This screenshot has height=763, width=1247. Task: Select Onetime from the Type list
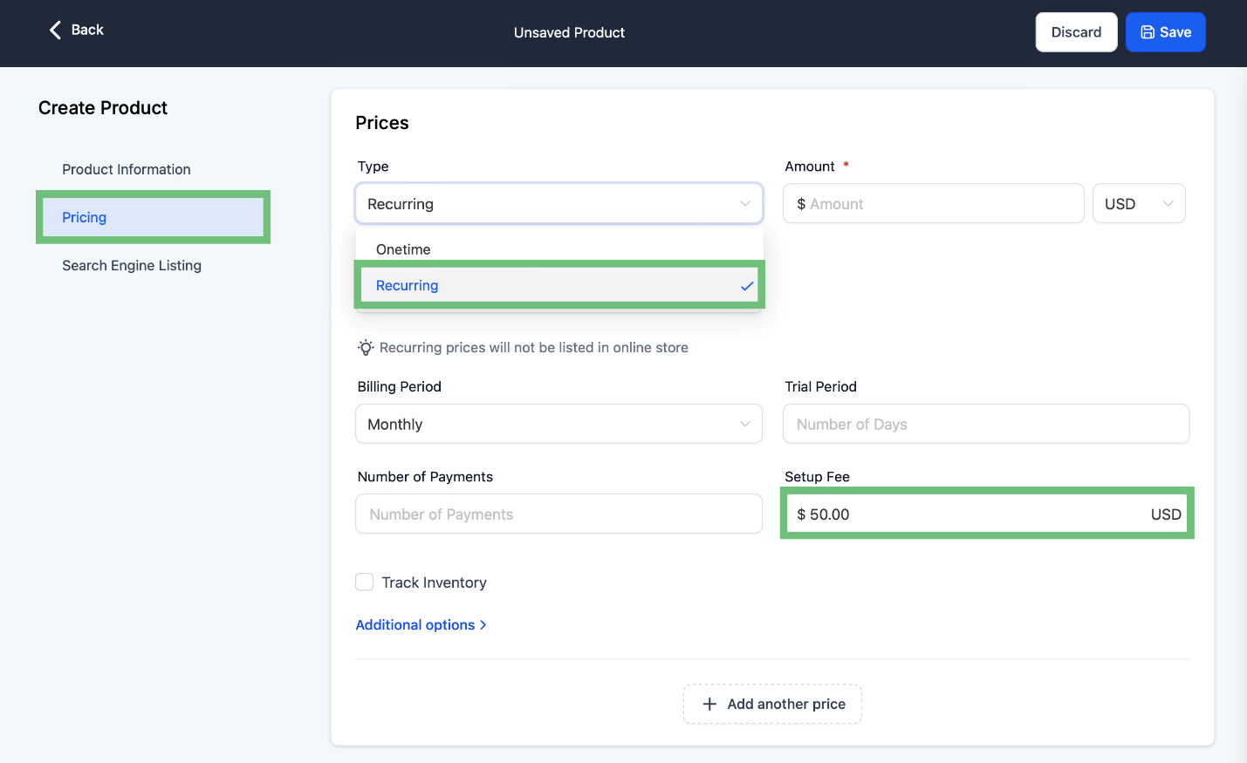pos(559,249)
